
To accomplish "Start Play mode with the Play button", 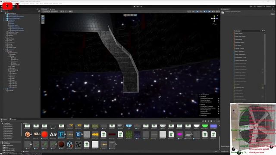I will [134, 6].
